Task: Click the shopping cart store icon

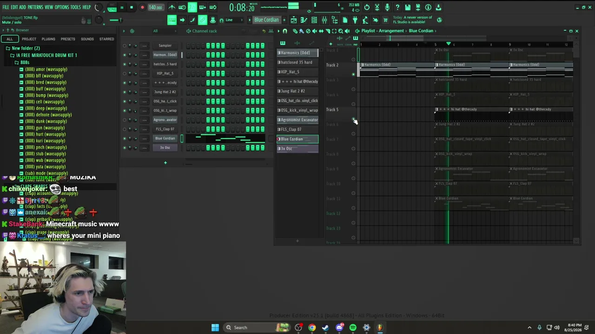Action: (385, 20)
